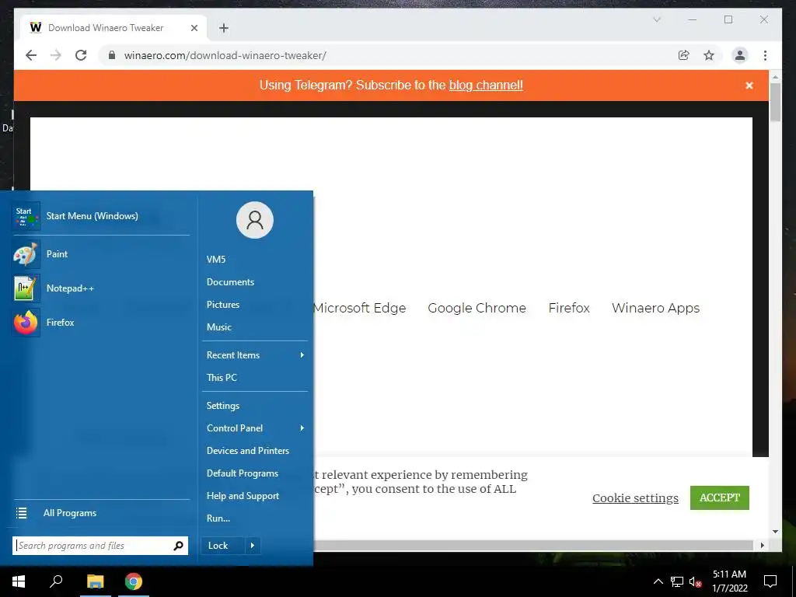Share this page via the share icon

(x=684, y=55)
